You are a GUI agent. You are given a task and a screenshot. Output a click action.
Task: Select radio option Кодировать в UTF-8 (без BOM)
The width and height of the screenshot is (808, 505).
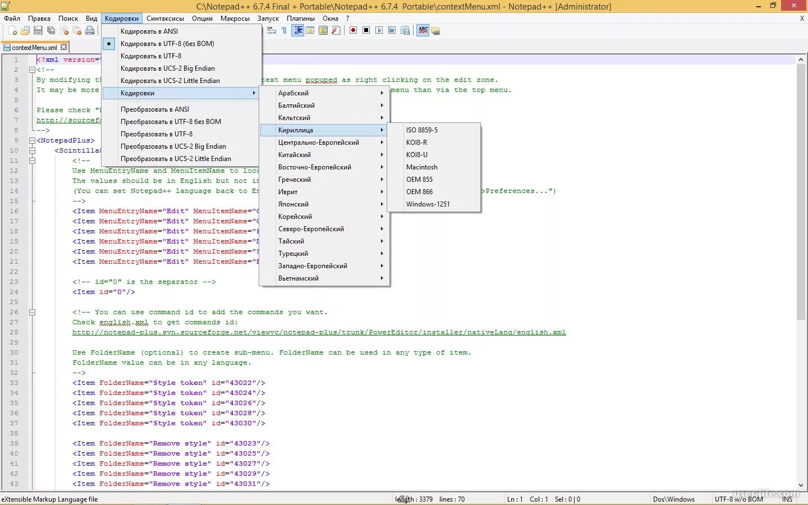(x=182, y=44)
